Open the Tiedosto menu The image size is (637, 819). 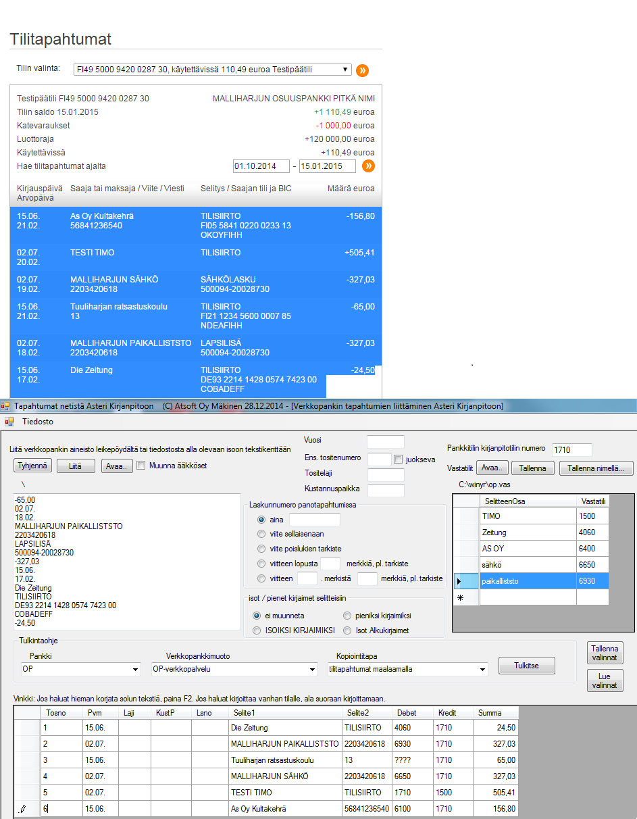38,422
